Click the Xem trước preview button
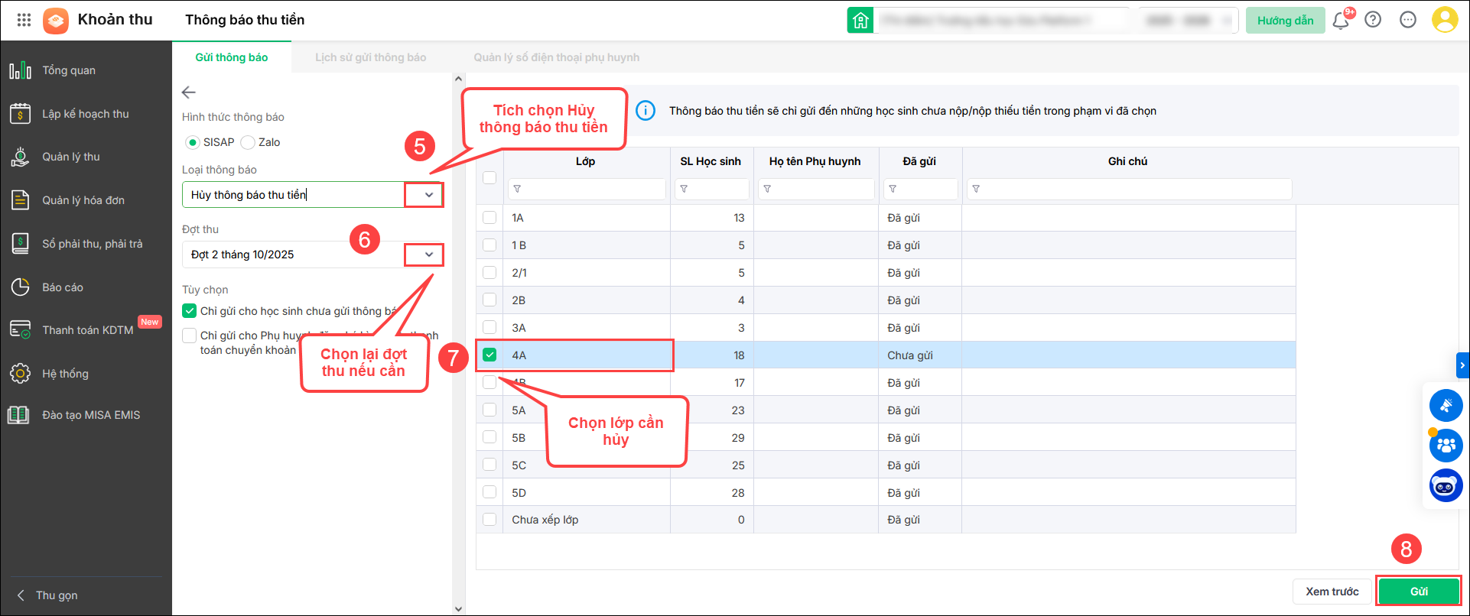 pos(1332,592)
